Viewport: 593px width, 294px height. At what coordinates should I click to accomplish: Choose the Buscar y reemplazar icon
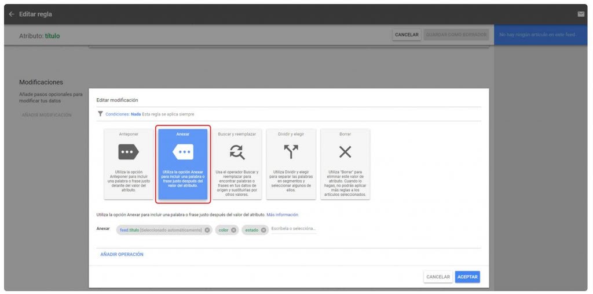237,152
